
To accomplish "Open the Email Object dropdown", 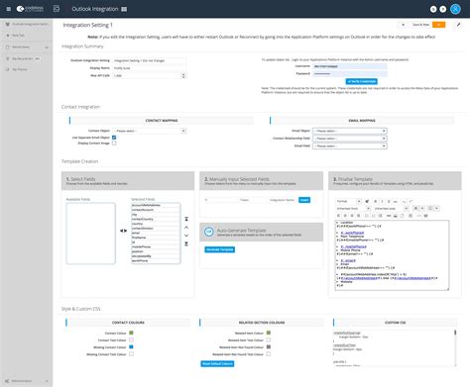I will pyautogui.click(x=350, y=131).
